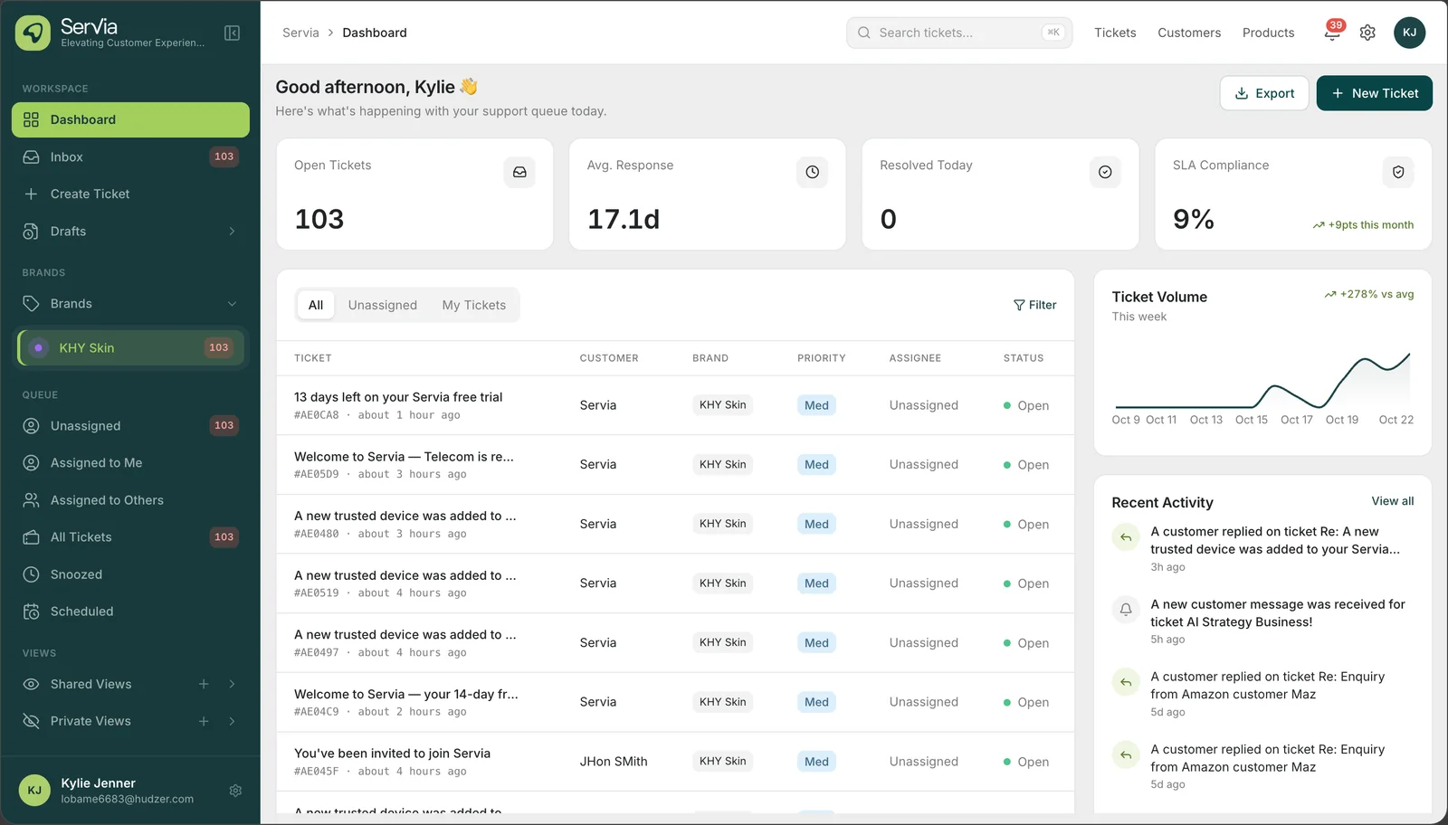Open Inbox in the sidebar
The width and height of the screenshot is (1448, 825).
tap(130, 156)
